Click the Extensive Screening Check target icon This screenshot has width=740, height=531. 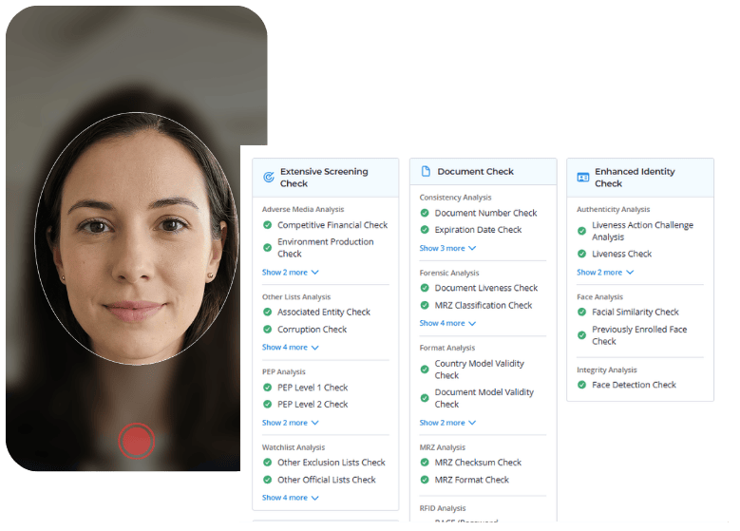(x=268, y=178)
